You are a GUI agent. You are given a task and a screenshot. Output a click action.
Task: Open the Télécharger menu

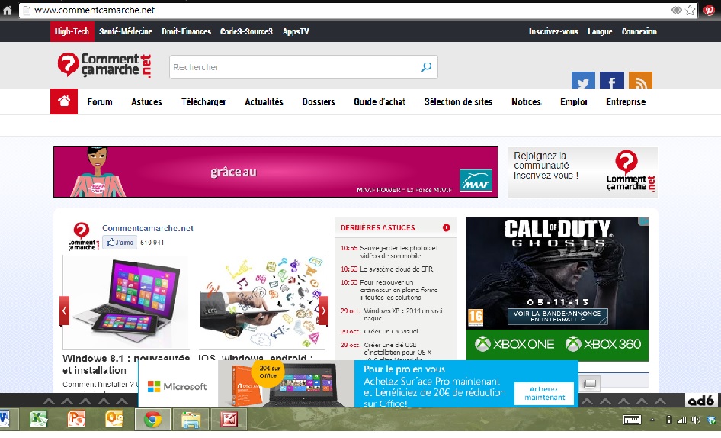(203, 101)
